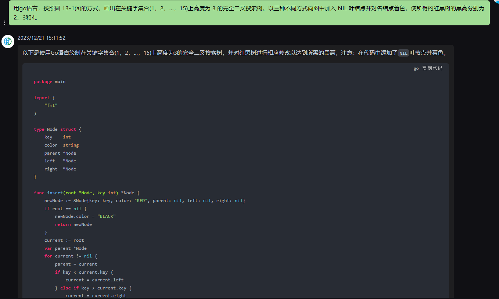Click the 'func insert(root *Node, key int)' line

point(87,193)
